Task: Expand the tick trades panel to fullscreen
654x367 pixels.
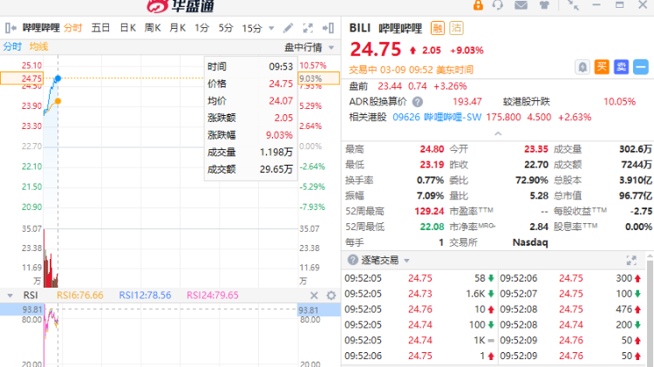Action: [x=631, y=261]
